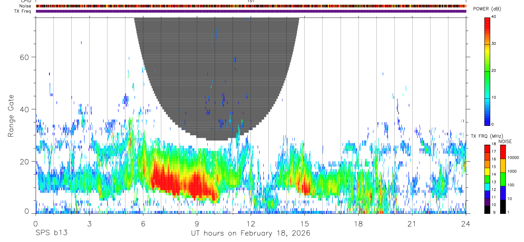Click x-axis tick label '9'
Image resolution: width=524 pixels, height=242 pixels.
(x=197, y=223)
